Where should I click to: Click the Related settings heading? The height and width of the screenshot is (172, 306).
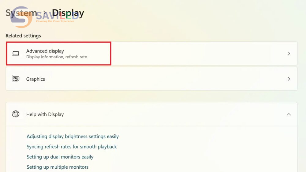(23, 36)
